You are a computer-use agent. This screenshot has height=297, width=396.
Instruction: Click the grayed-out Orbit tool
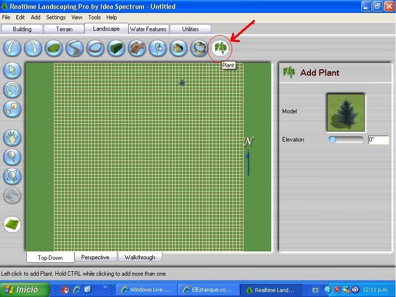(12, 196)
